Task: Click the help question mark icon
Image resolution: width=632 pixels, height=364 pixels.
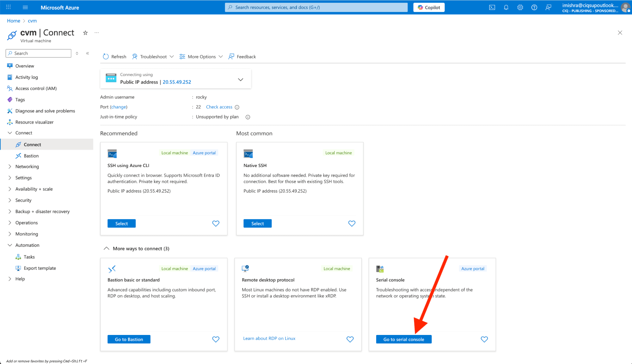Action: (534, 7)
